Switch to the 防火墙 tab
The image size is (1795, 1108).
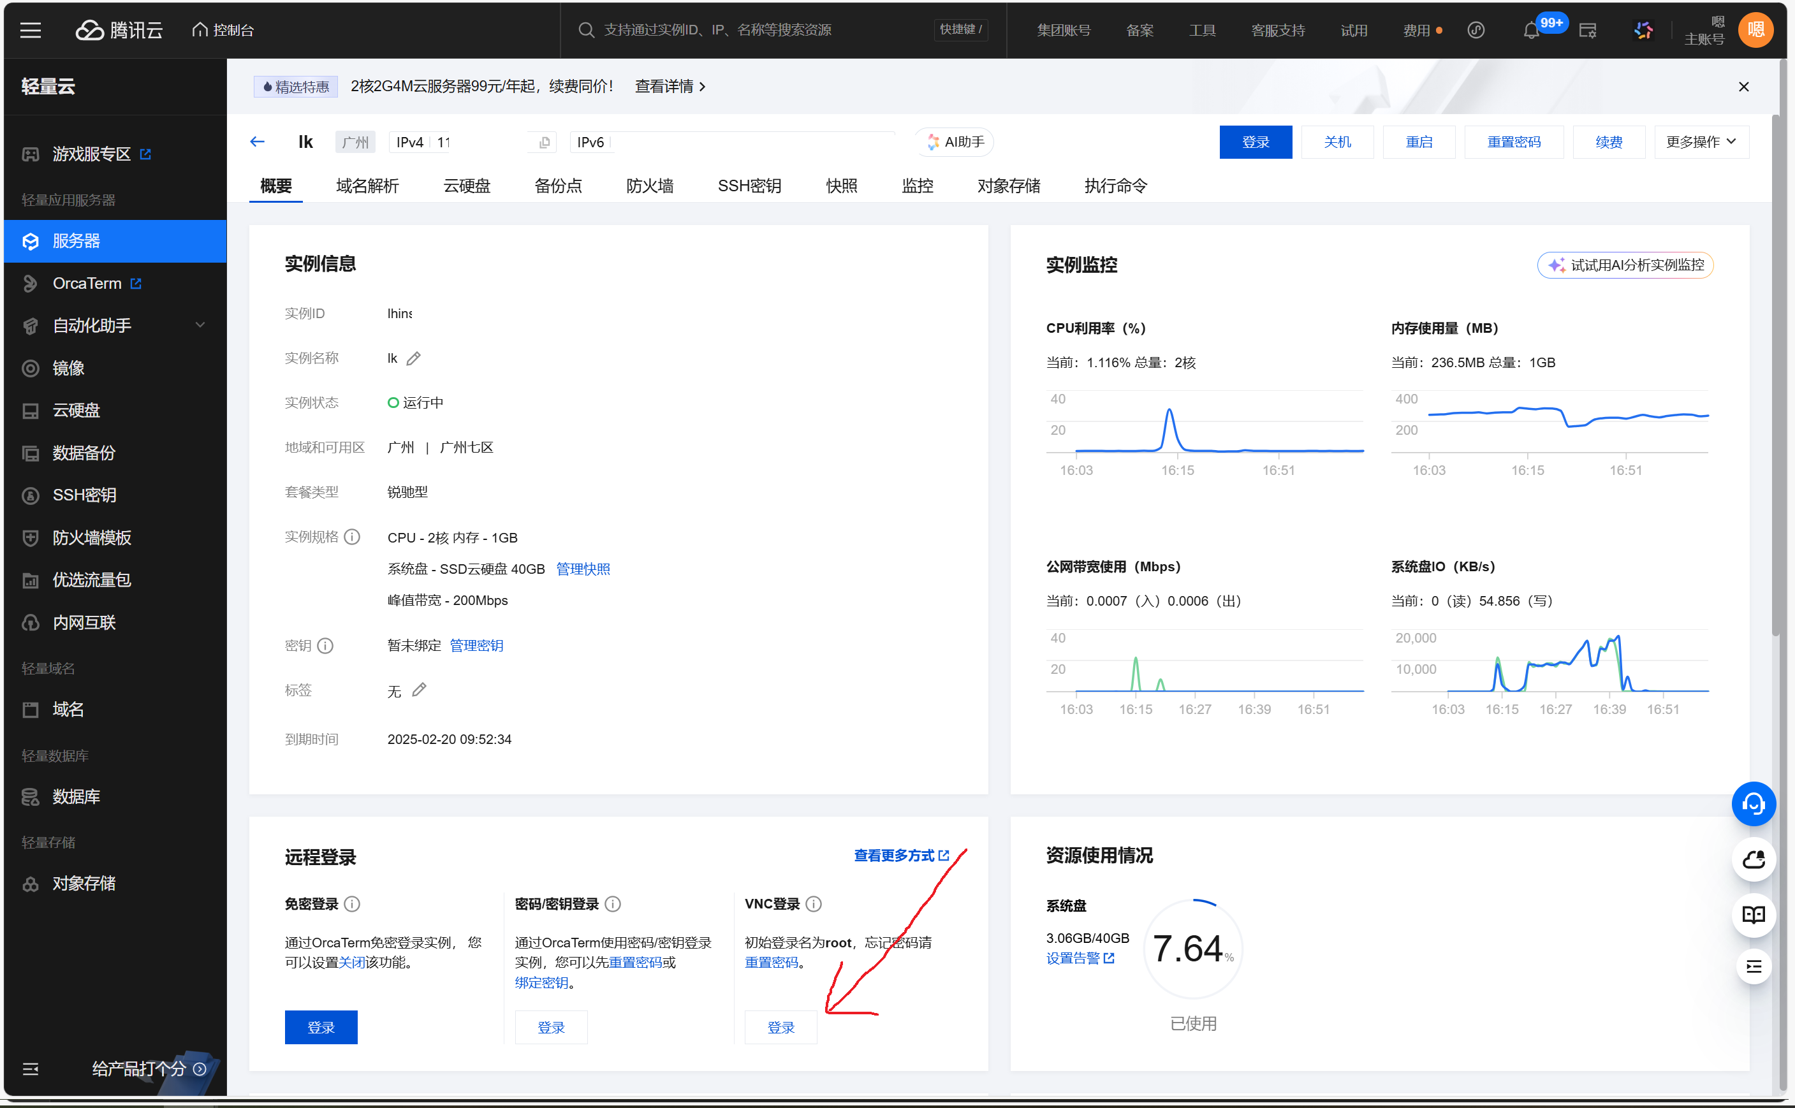(x=649, y=186)
